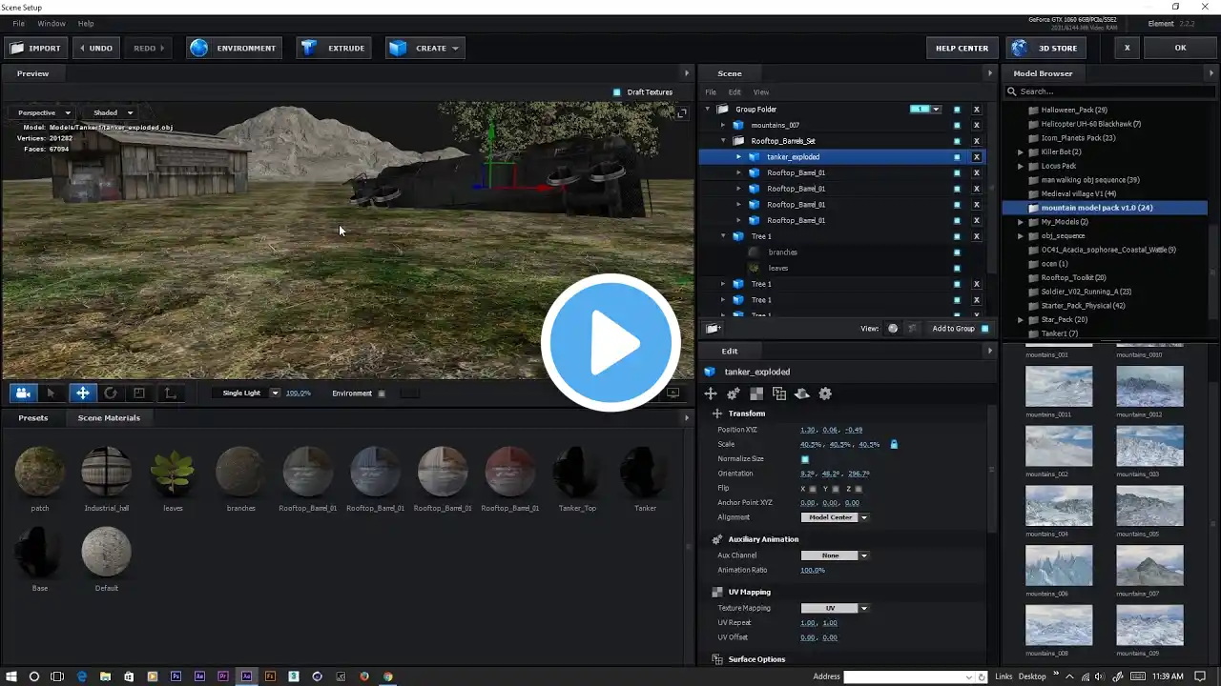Open Adobe After Effects from taskbar

[x=199, y=676]
